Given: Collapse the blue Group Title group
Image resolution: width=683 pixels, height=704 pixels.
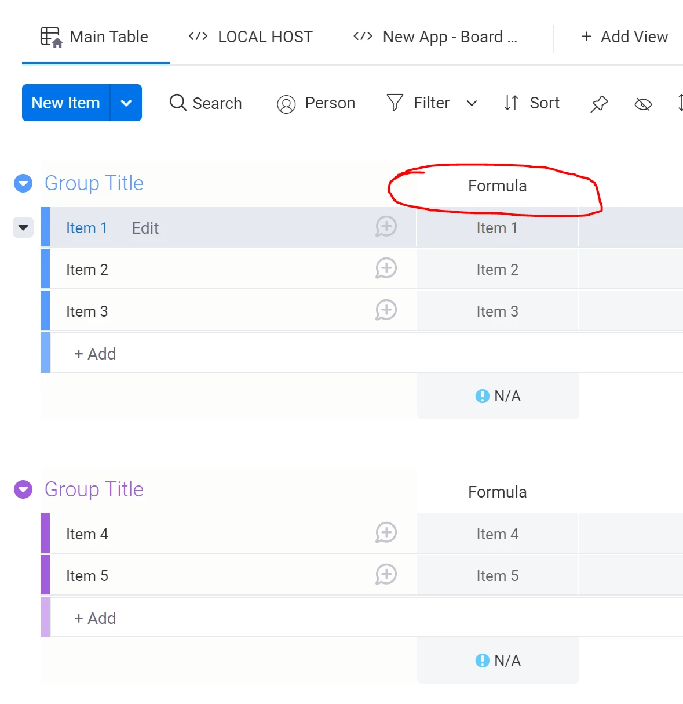Looking at the screenshot, I should [23, 184].
